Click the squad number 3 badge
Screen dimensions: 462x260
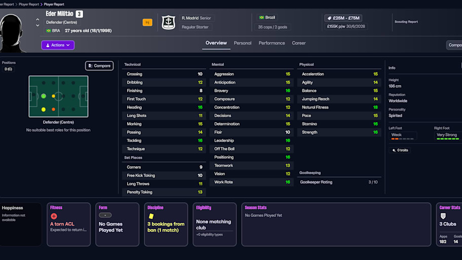coord(79,14)
